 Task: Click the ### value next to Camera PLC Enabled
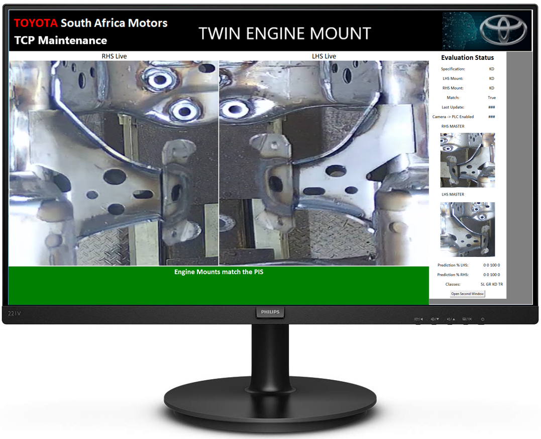[492, 117]
